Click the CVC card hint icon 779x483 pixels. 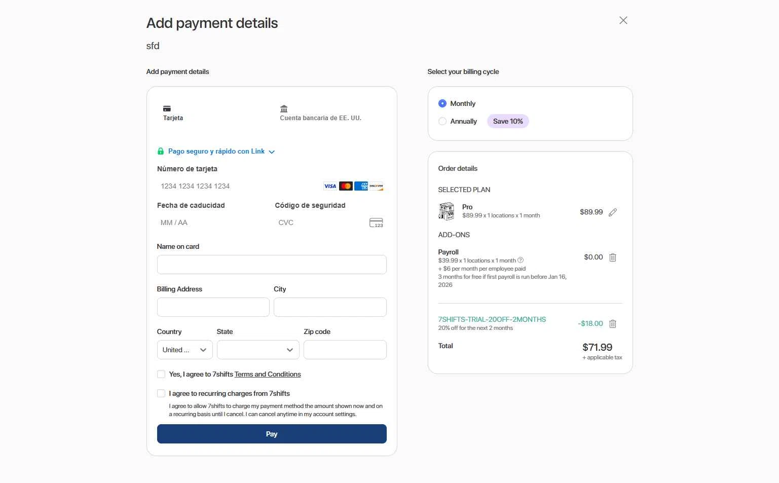(x=376, y=222)
